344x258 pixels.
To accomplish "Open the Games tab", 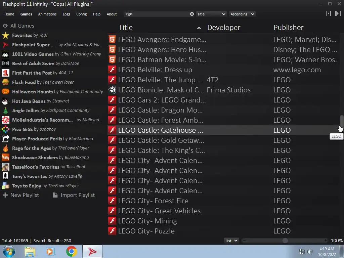I will (x=26, y=14).
